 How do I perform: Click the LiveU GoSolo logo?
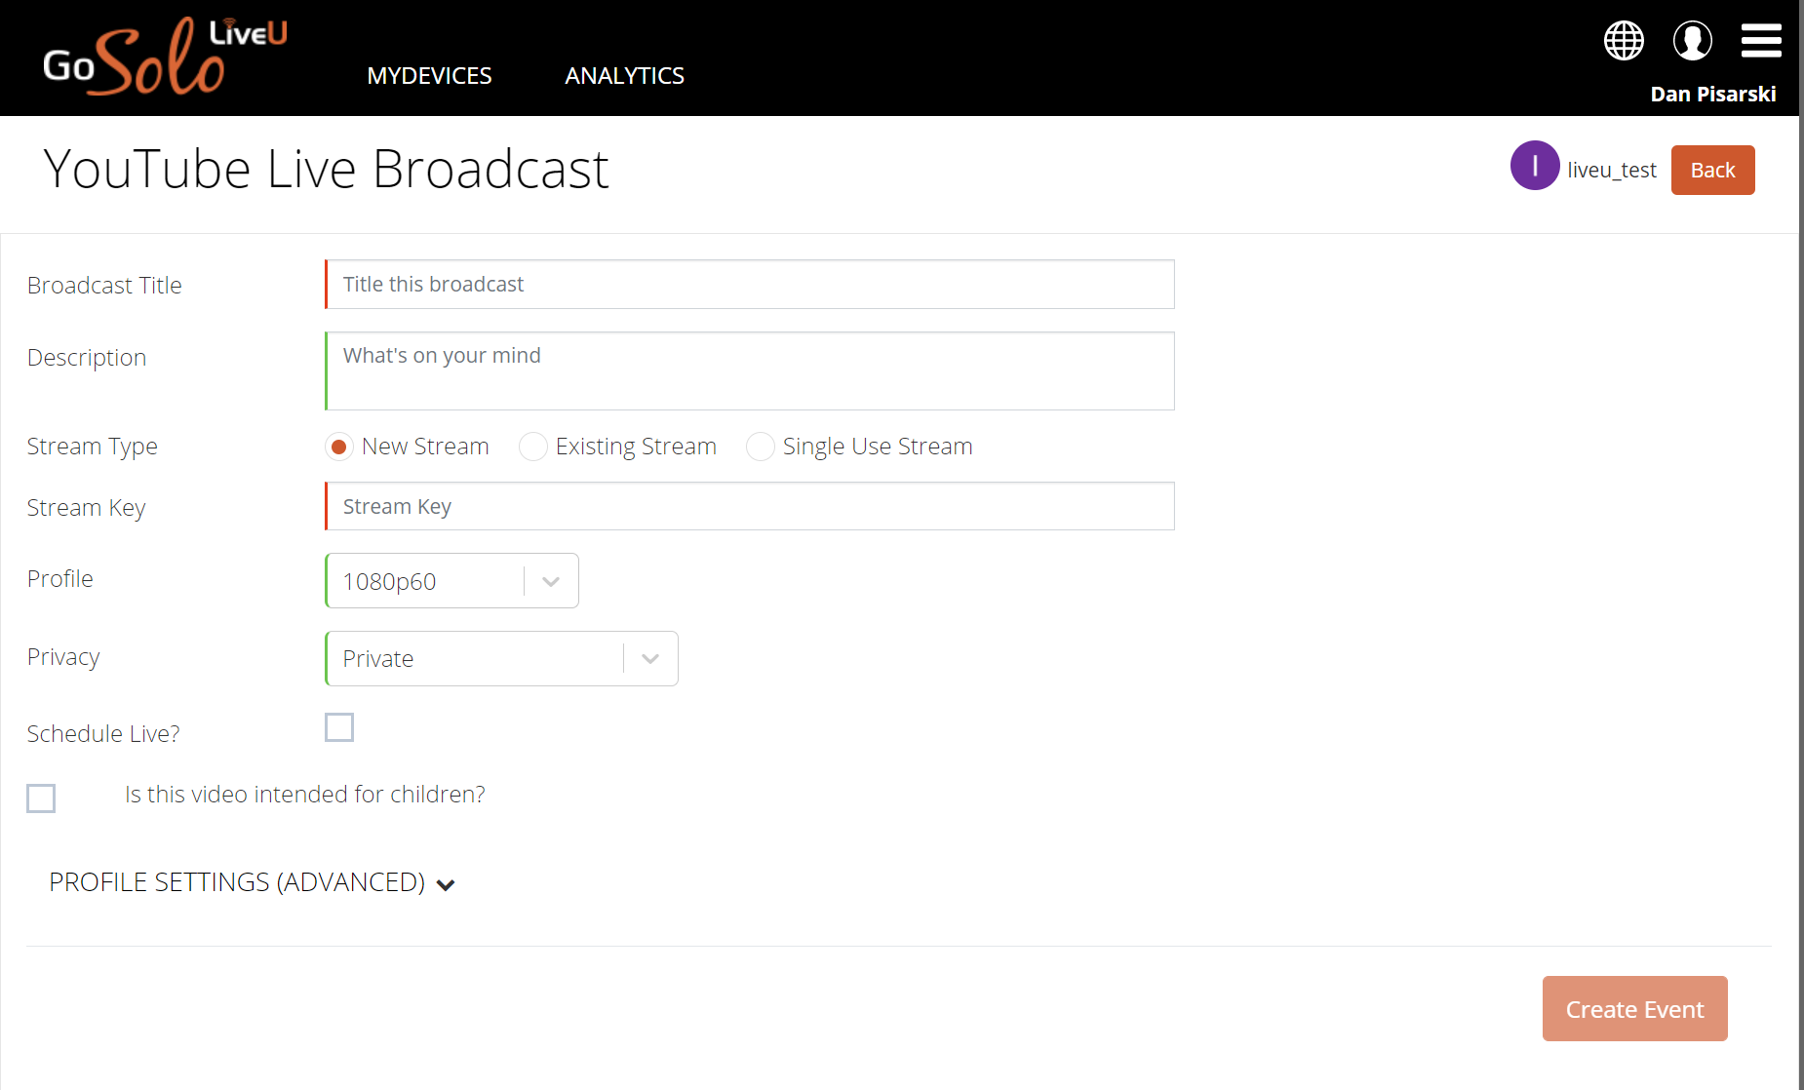click(165, 57)
